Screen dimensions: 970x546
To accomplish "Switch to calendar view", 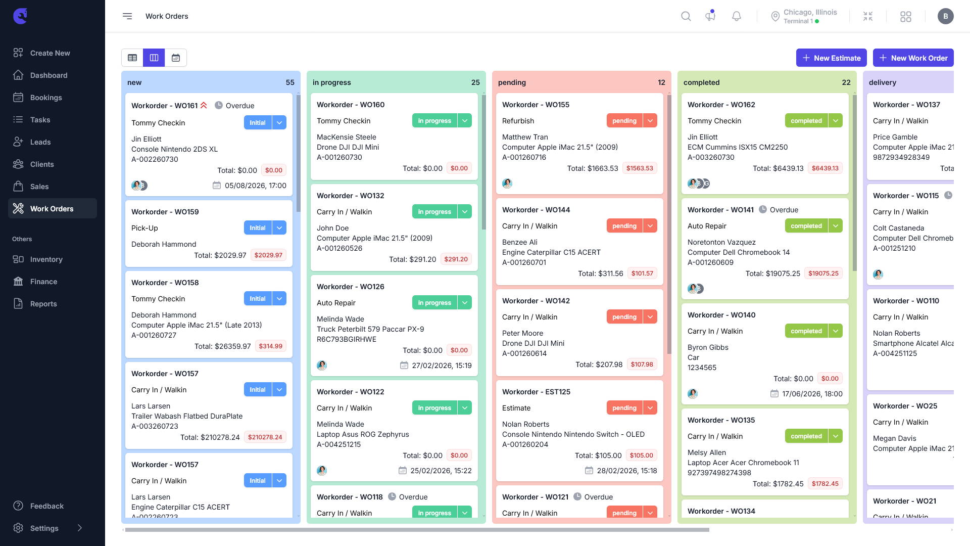I will click(x=176, y=58).
